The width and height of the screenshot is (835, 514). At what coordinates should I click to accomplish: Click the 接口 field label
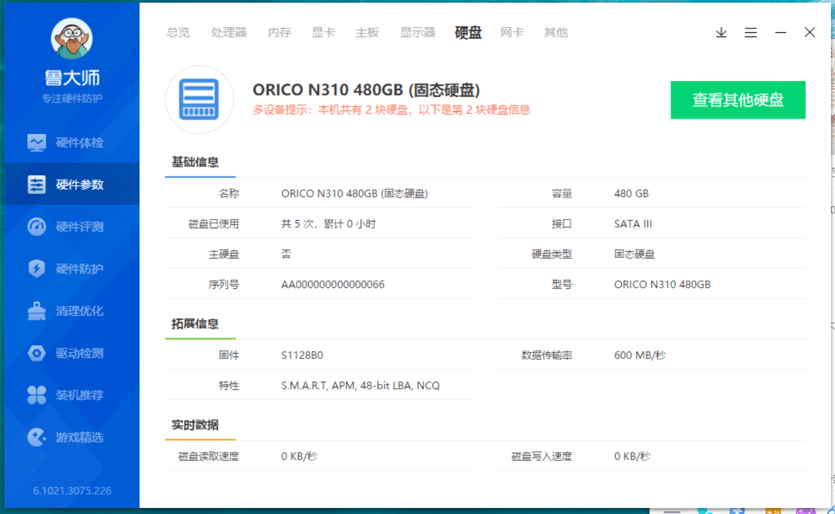(563, 224)
